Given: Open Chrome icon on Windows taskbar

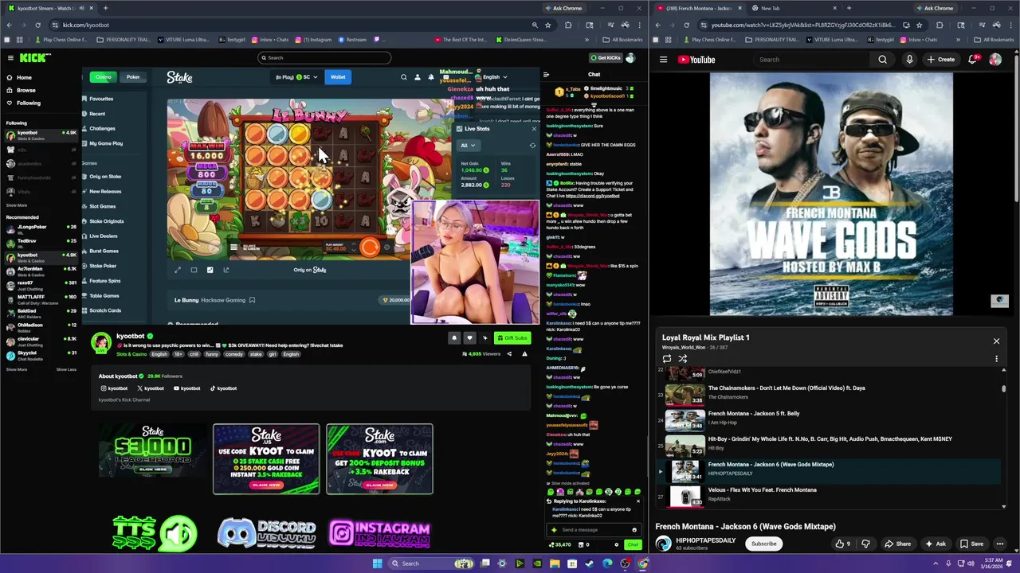Looking at the screenshot, I should point(643,563).
